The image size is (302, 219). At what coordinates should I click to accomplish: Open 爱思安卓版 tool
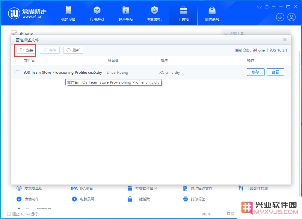coord(30,188)
